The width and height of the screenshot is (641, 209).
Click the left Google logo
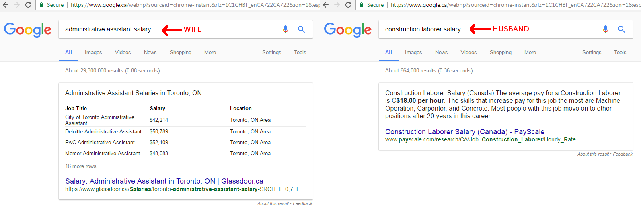[28, 30]
